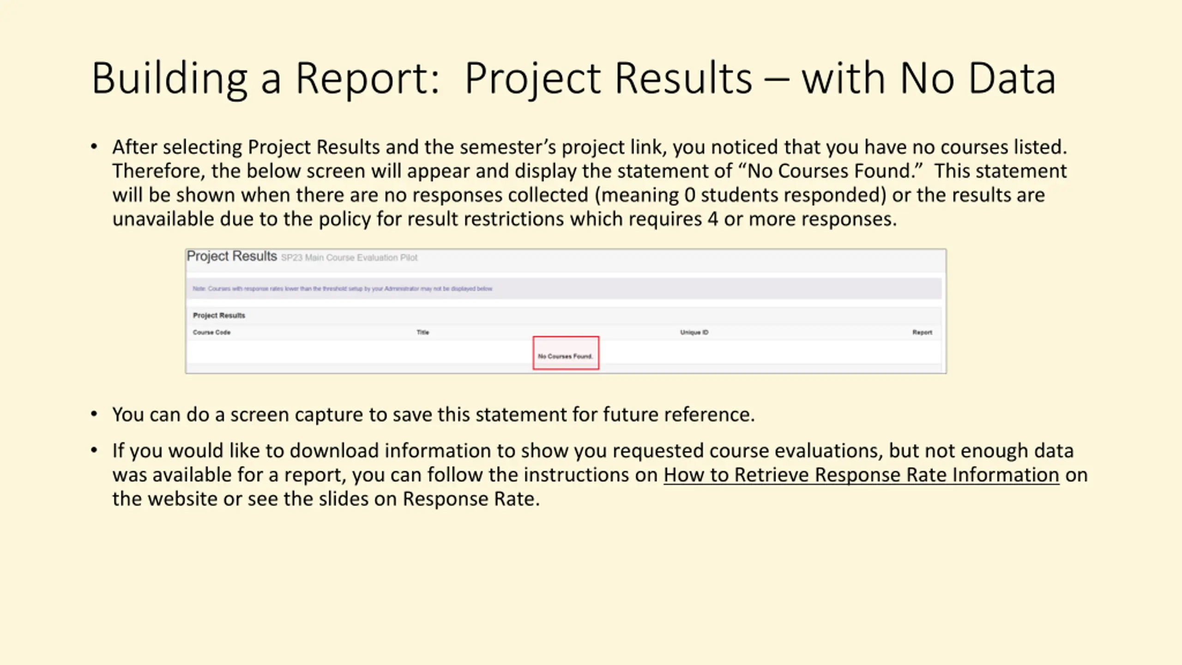Click the bold "Project Results" table heading

[219, 315]
